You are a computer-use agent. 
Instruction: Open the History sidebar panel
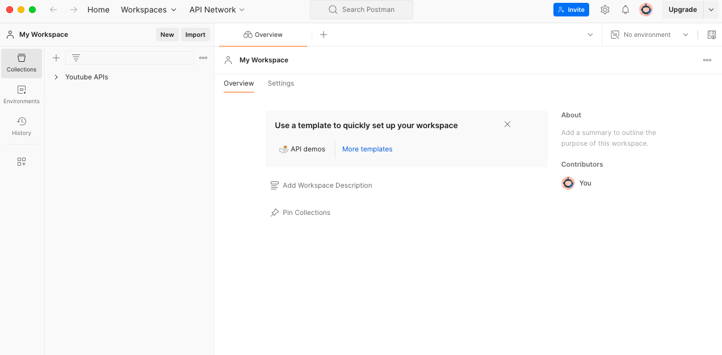tap(22, 126)
